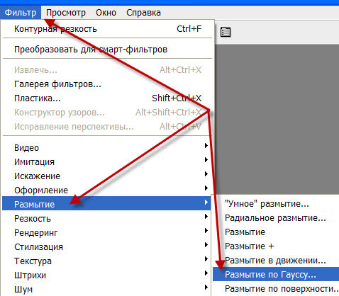
Task: Choose plain Размытие in the submenu
Action: 276,232
